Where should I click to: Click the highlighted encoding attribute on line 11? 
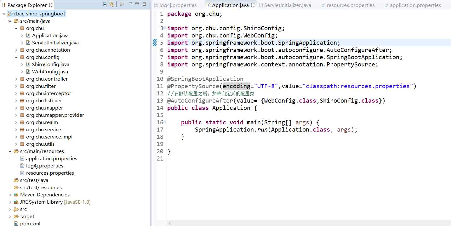(x=237, y=86)
